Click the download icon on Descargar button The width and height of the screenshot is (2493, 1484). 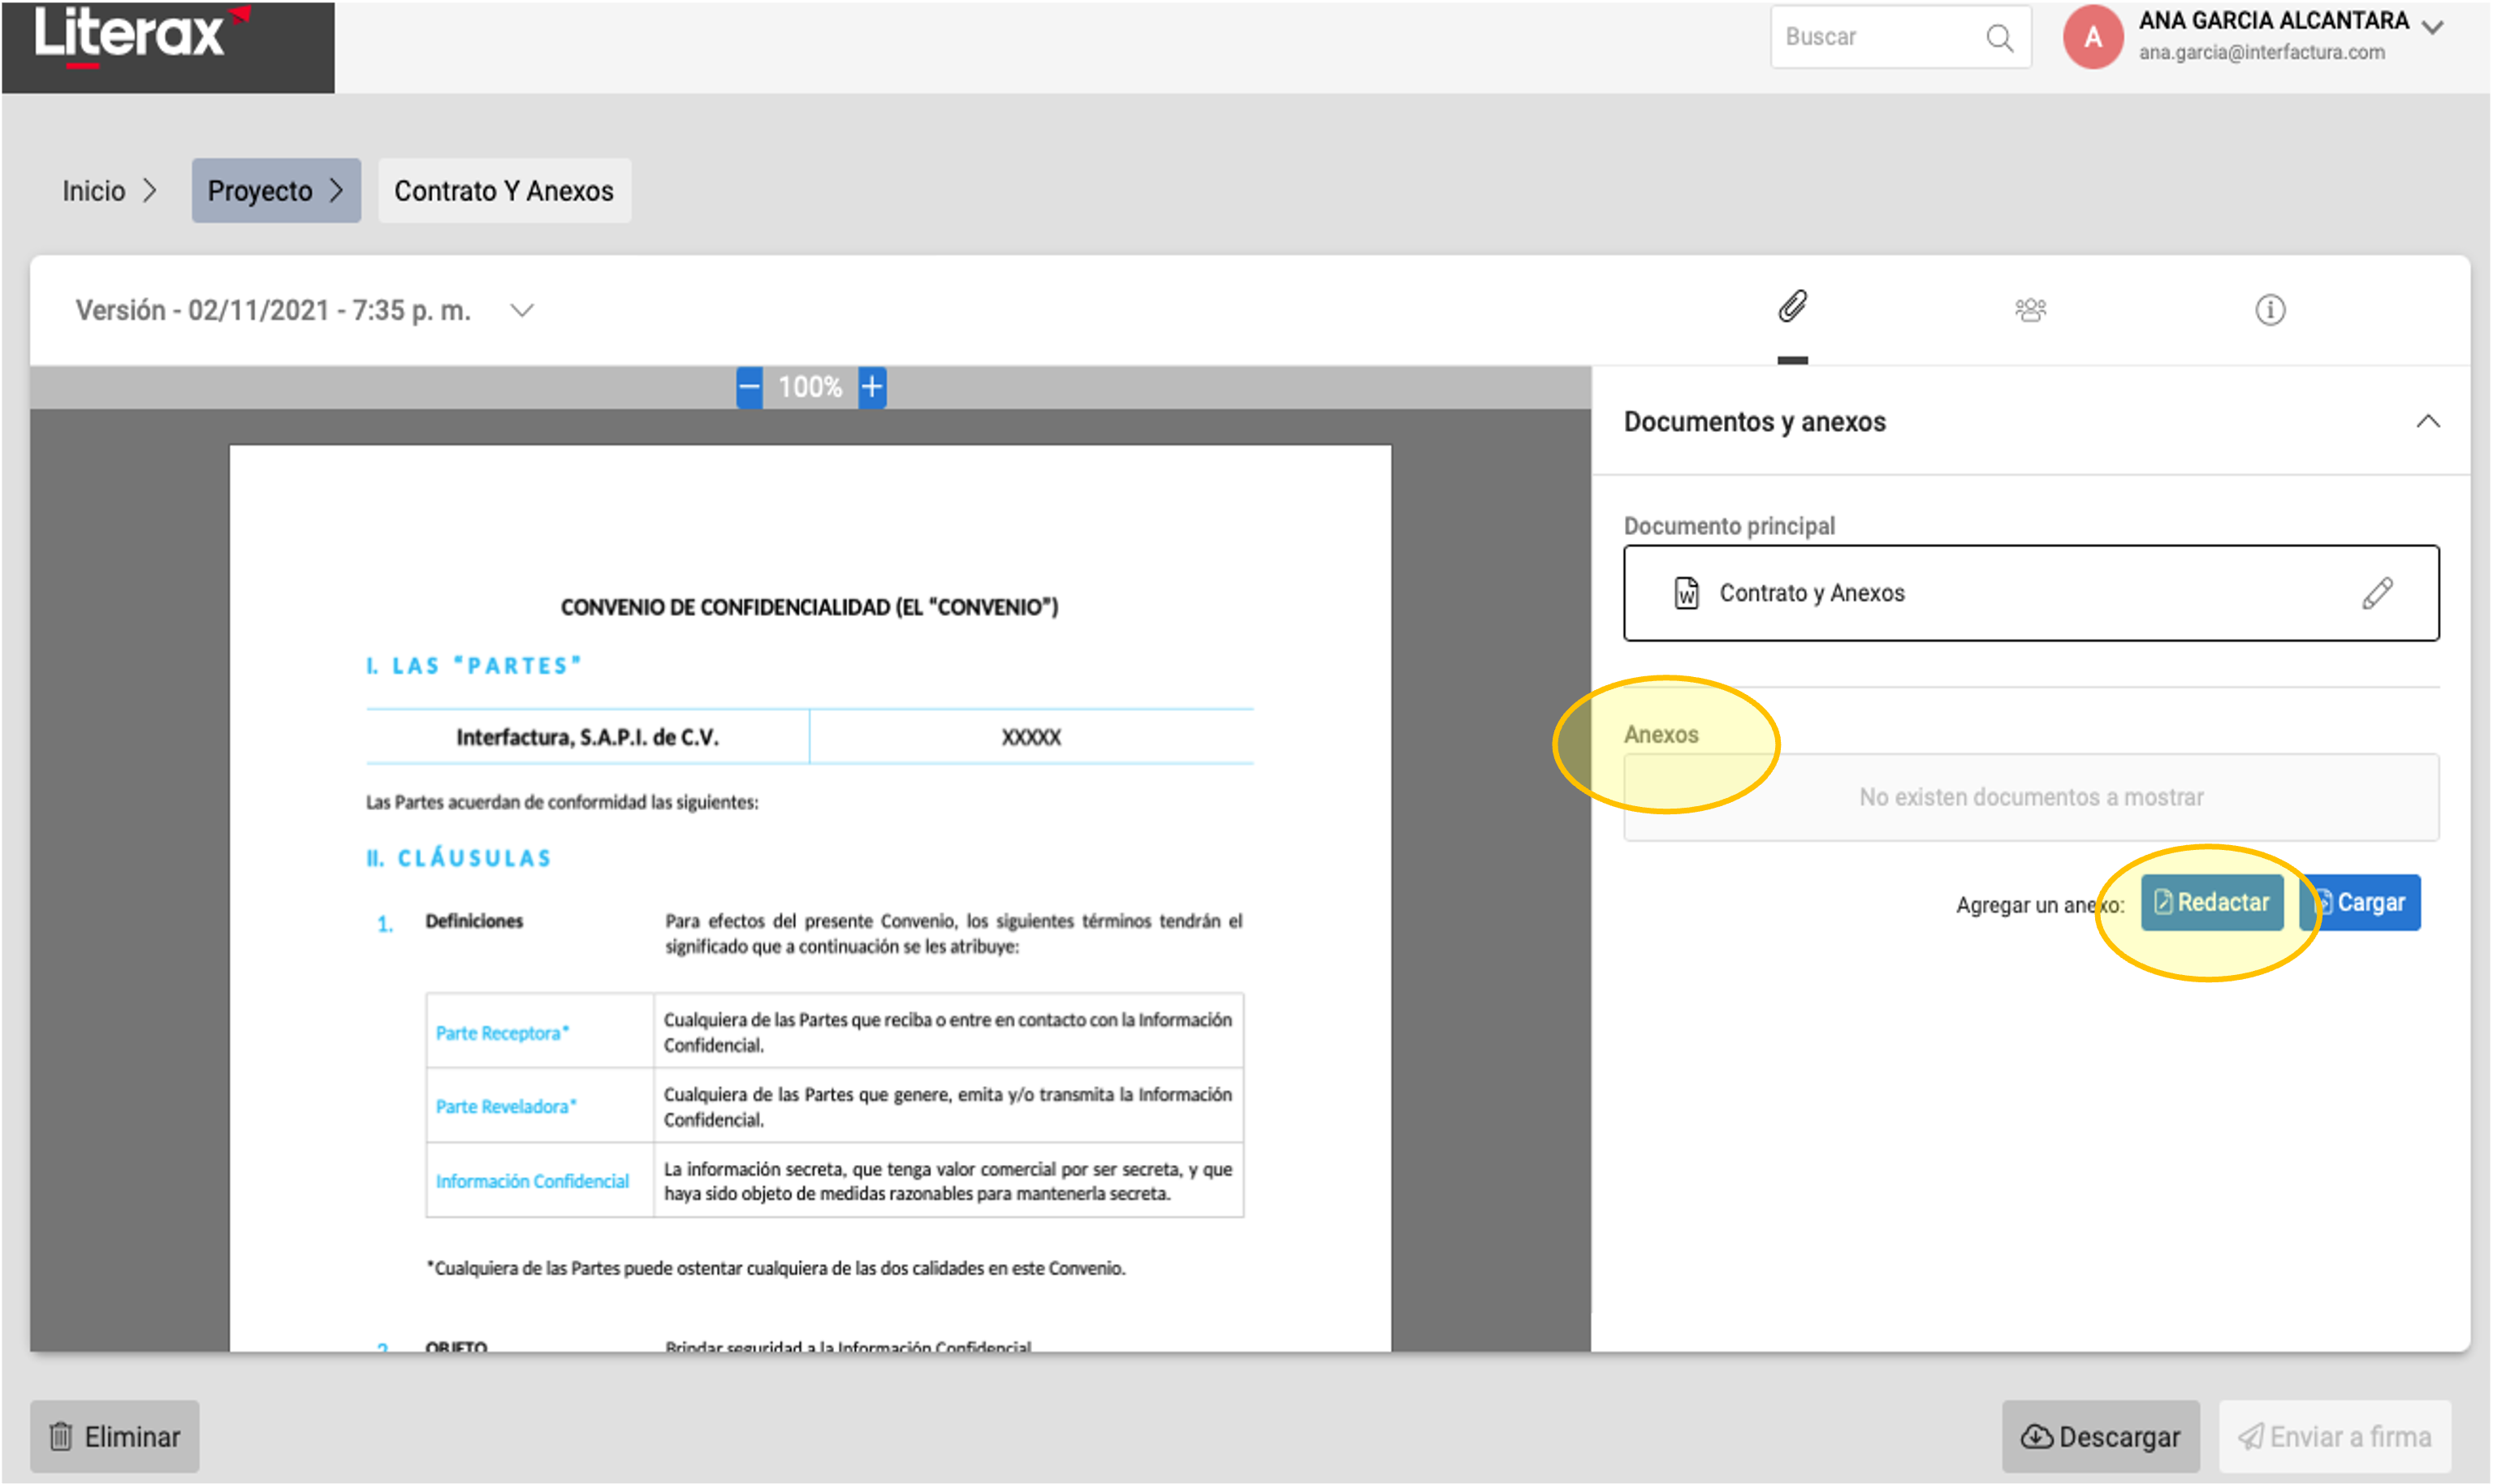point(2037,1437)
